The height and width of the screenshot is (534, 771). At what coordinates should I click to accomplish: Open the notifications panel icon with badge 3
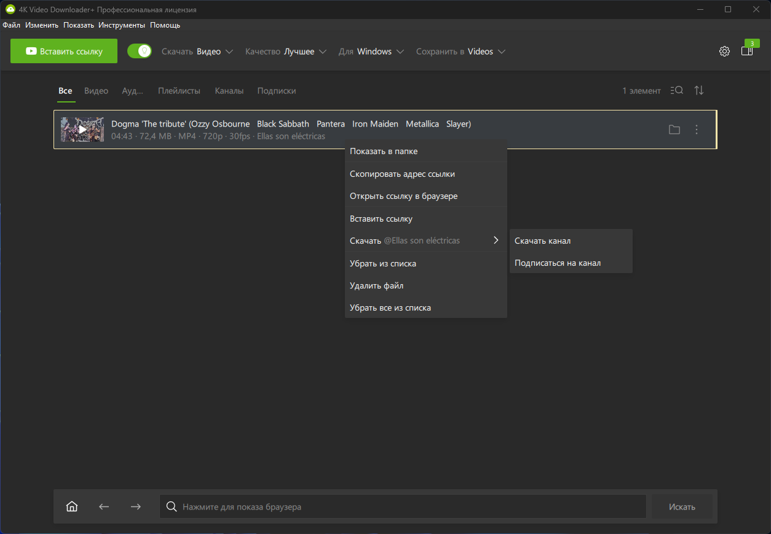747,50
